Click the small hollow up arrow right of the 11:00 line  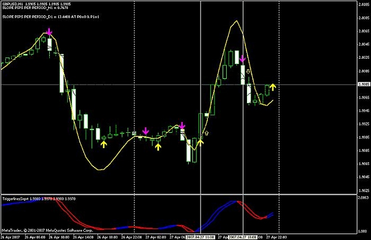point(207,133)
